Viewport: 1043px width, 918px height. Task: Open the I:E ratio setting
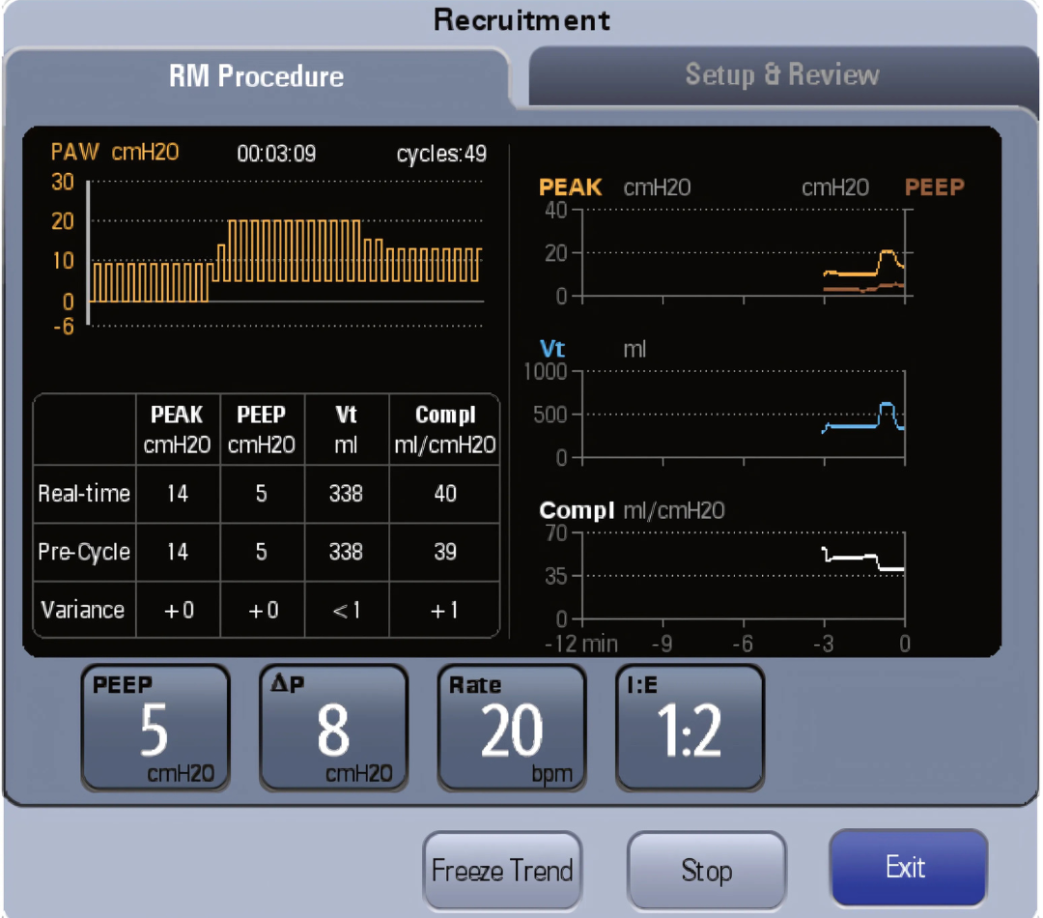pyautogui.click(x=689, y=728)
